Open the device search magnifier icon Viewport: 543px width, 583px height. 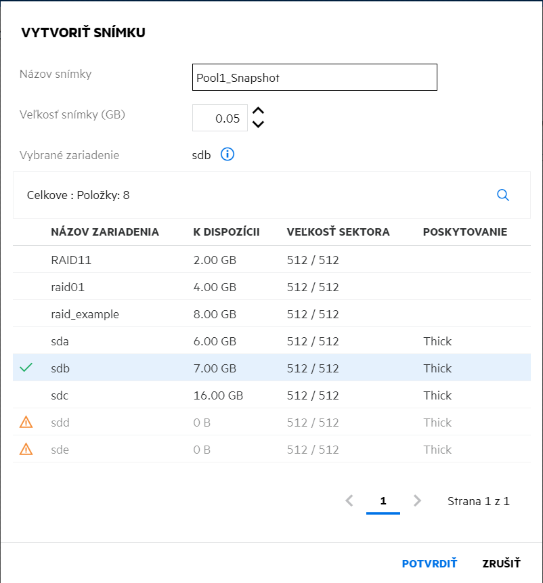coord(503,195)
